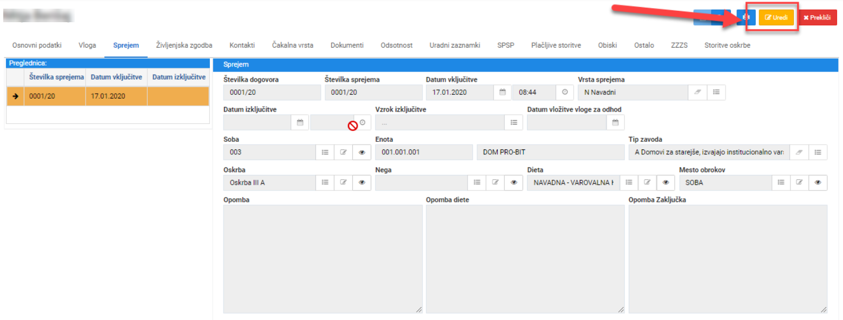The height and width of the screenshot is (320, 843).
Task: View Nega details with the eye icon
Action: 513,182
